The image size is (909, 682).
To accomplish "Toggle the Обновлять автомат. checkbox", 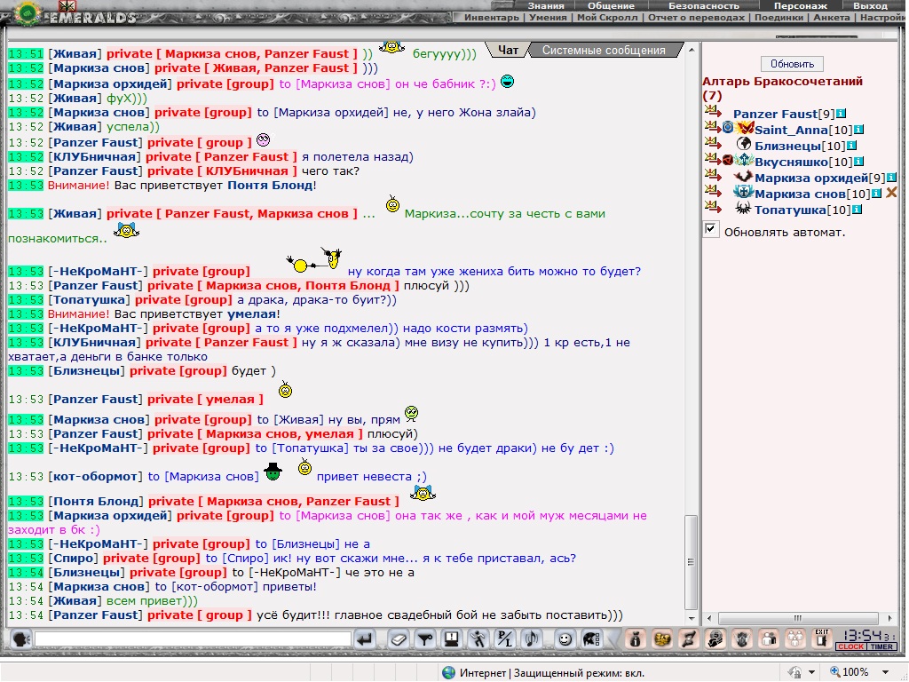I will click(711, 229).
